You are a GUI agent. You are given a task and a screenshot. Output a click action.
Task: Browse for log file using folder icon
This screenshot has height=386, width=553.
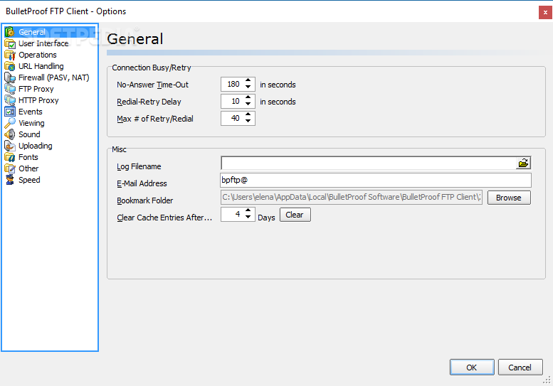[523, 163]
